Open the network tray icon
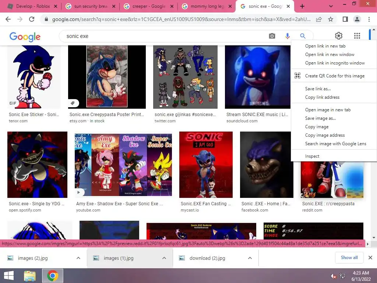Image resolution: width=377 pixels, height=283 pixels. click(342, 276)
